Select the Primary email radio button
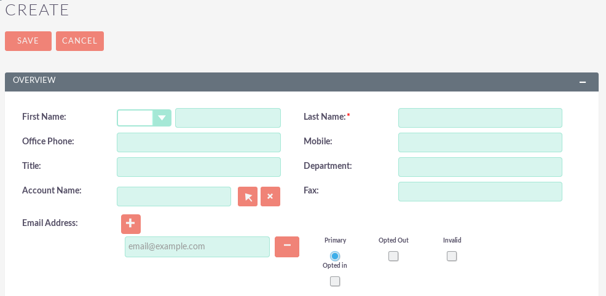 [x=335, y=256]
